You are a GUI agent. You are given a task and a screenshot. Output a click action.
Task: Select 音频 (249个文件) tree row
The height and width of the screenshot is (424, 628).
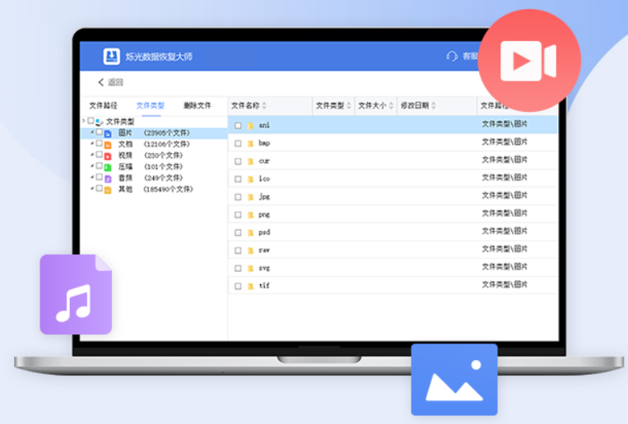(154, 178)
